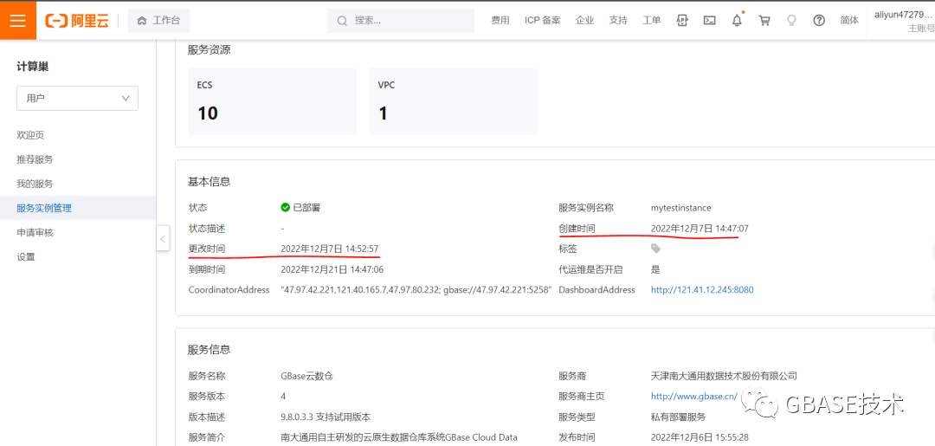Click the 计算巢 sidebar title
The width and height of the screenshot is (935, 446).
(33, 67)
